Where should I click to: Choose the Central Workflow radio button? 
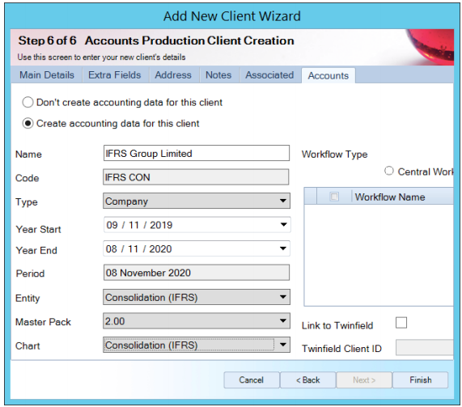[x=389, y=171]
